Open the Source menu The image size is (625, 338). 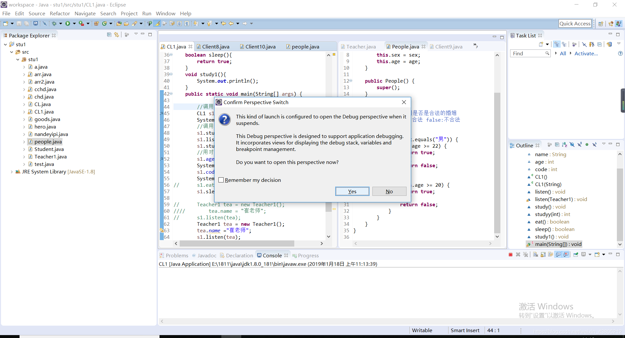point(37,13)
